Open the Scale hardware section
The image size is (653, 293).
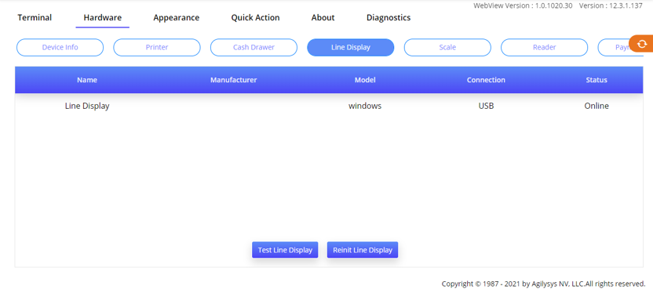[x=447, y=47]
